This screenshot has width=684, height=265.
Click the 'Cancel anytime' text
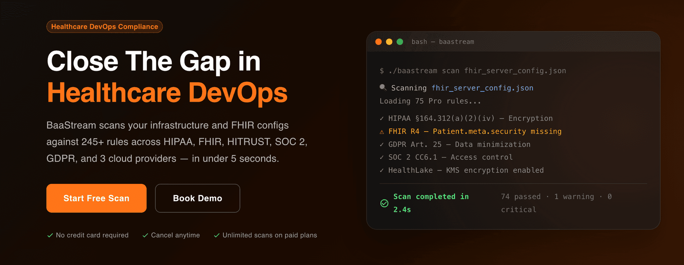(x=175, y=235)
